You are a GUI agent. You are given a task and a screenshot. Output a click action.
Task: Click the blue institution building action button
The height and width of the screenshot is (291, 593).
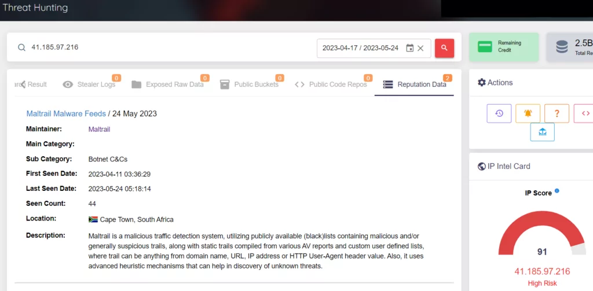[542, 132]
